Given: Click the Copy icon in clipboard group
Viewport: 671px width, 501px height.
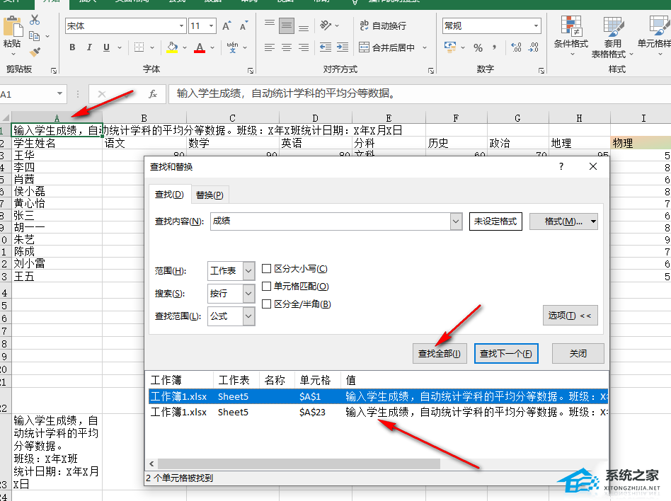Looking at the screenshot, I should pos(34,36).
